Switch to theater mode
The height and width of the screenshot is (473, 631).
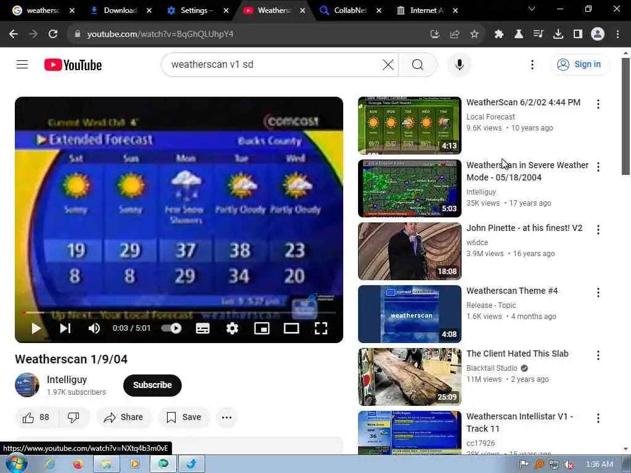[x=291, y=328]
